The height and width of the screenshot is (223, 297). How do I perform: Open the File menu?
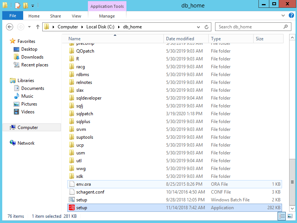(13, 16)
